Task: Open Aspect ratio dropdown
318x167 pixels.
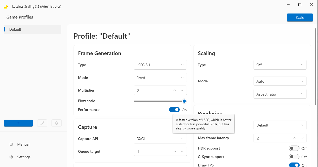Action: tap(280, 94)
